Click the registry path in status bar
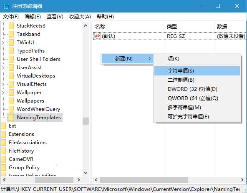 point(120,189)
